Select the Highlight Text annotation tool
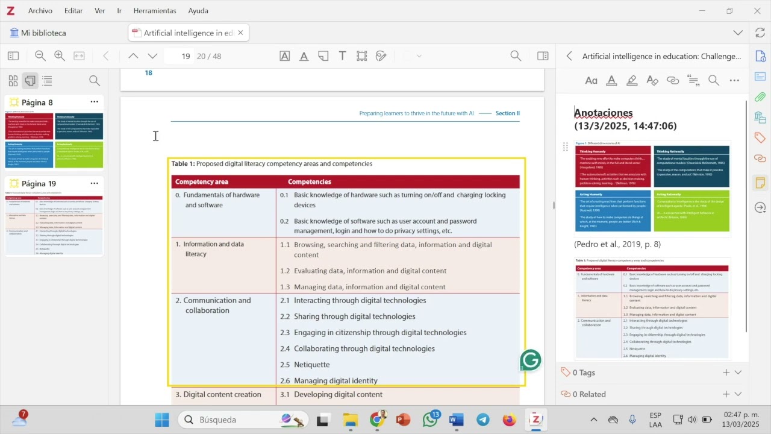 [x=285, y=56]
